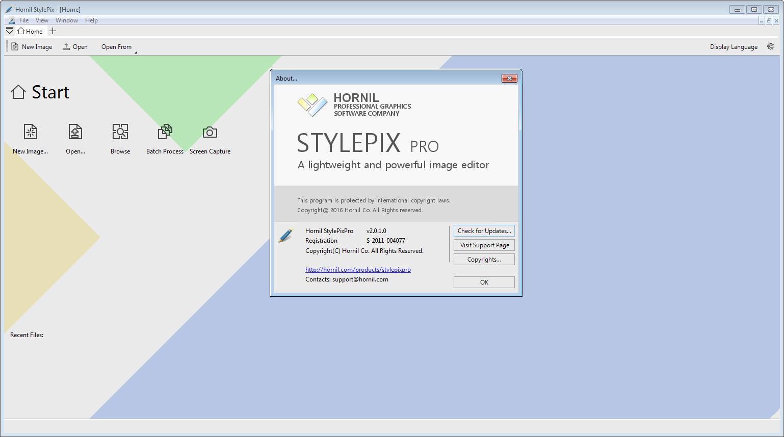Select the Home tab
The height and width of the screenshot is (437, 784).
point(30,31)
